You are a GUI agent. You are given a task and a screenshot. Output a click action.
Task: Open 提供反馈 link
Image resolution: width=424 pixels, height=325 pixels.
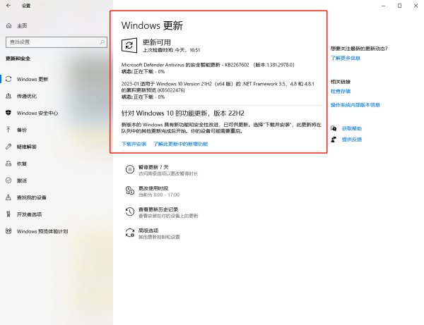352,140
